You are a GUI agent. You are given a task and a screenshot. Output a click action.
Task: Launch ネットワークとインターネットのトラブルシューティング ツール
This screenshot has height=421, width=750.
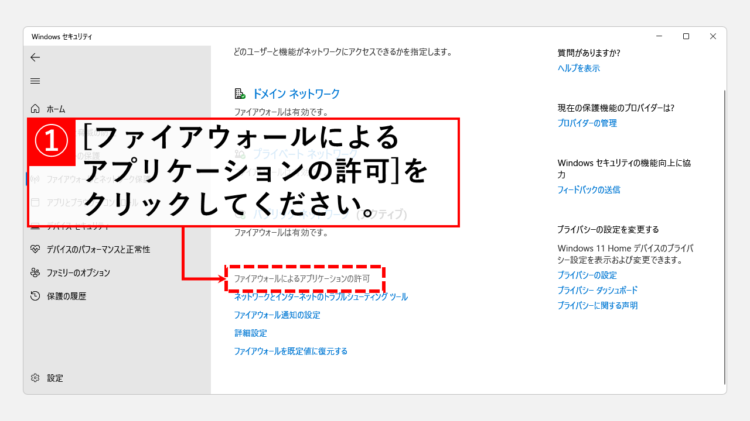[x=320, y=296]
